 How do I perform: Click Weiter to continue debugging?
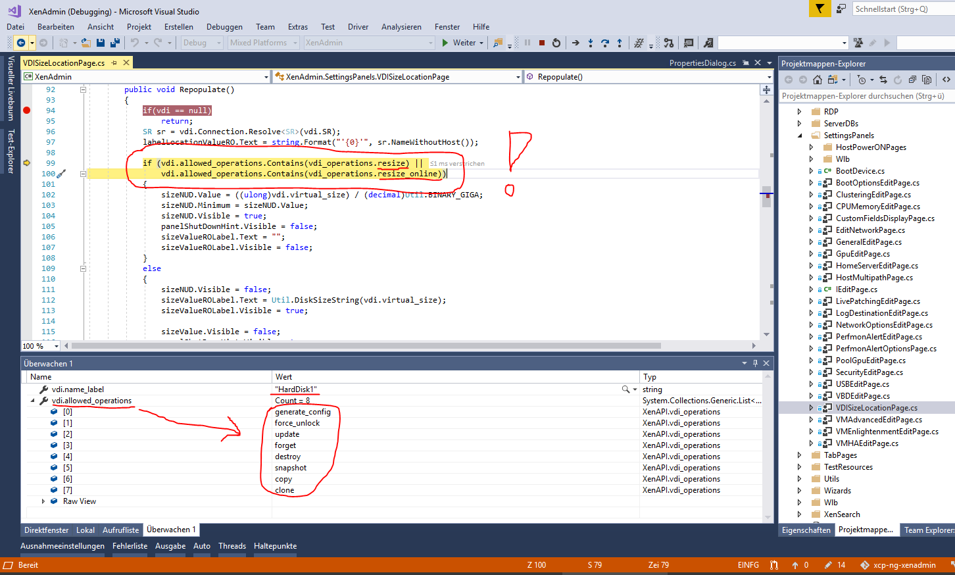(x=460, y=42)
